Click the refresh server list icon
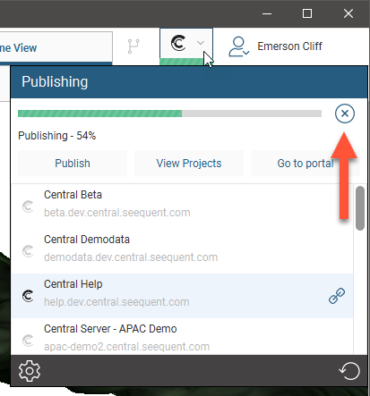The width and height of the screenshot is (370, 396). (349, 371)
